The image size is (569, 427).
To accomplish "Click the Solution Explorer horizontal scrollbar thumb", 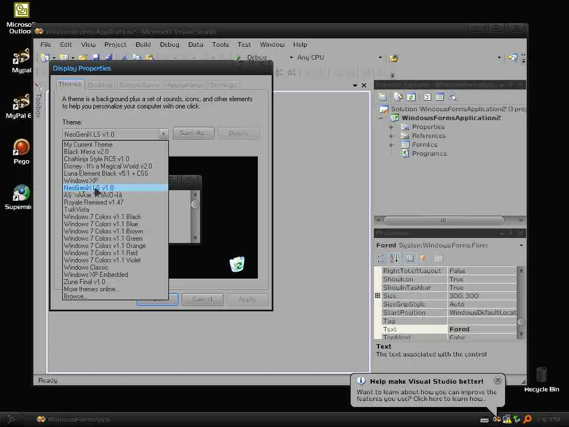I will (x=443, y=220).
